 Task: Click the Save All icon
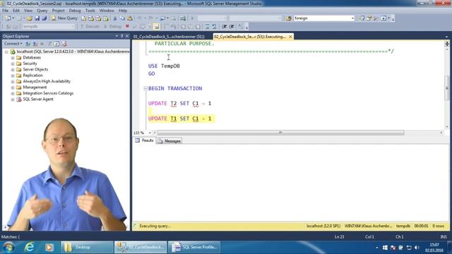tap(44, 18)
